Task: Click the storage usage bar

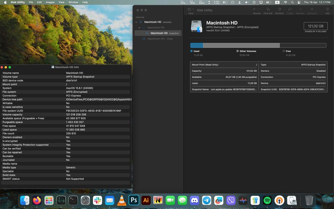Action: [x=258, y=45]
